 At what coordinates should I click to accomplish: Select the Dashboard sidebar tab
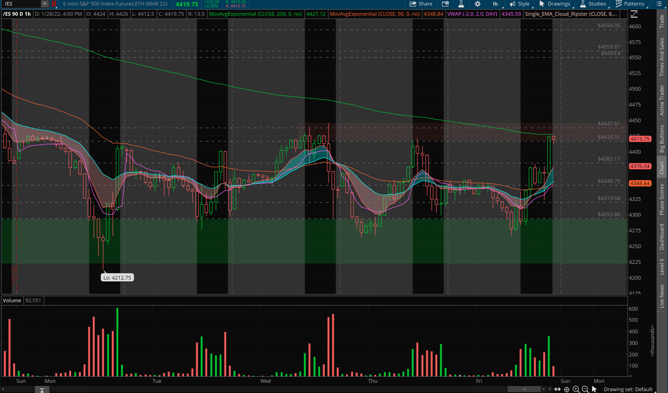pyautogui.click(x=661, y=237)
